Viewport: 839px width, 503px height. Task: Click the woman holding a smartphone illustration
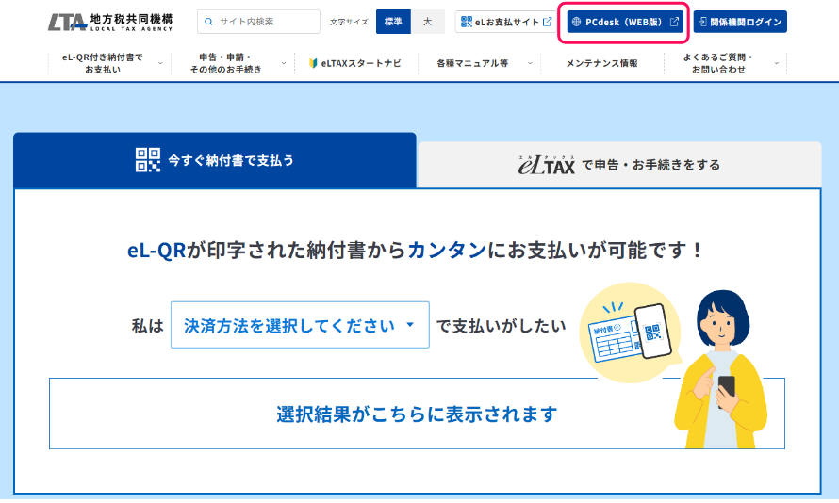(720, 369)
